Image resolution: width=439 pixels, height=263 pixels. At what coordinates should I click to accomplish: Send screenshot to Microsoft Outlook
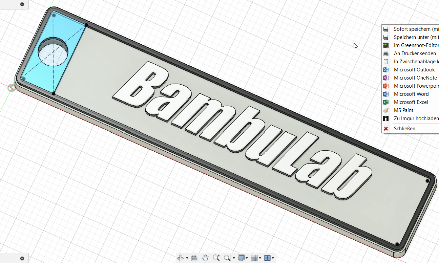(x=411, y=70)
